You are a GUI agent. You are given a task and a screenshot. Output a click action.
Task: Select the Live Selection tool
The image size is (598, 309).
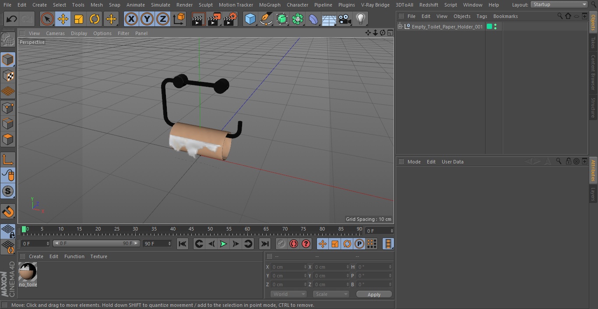pyautogui.click(x=47, y=19)
